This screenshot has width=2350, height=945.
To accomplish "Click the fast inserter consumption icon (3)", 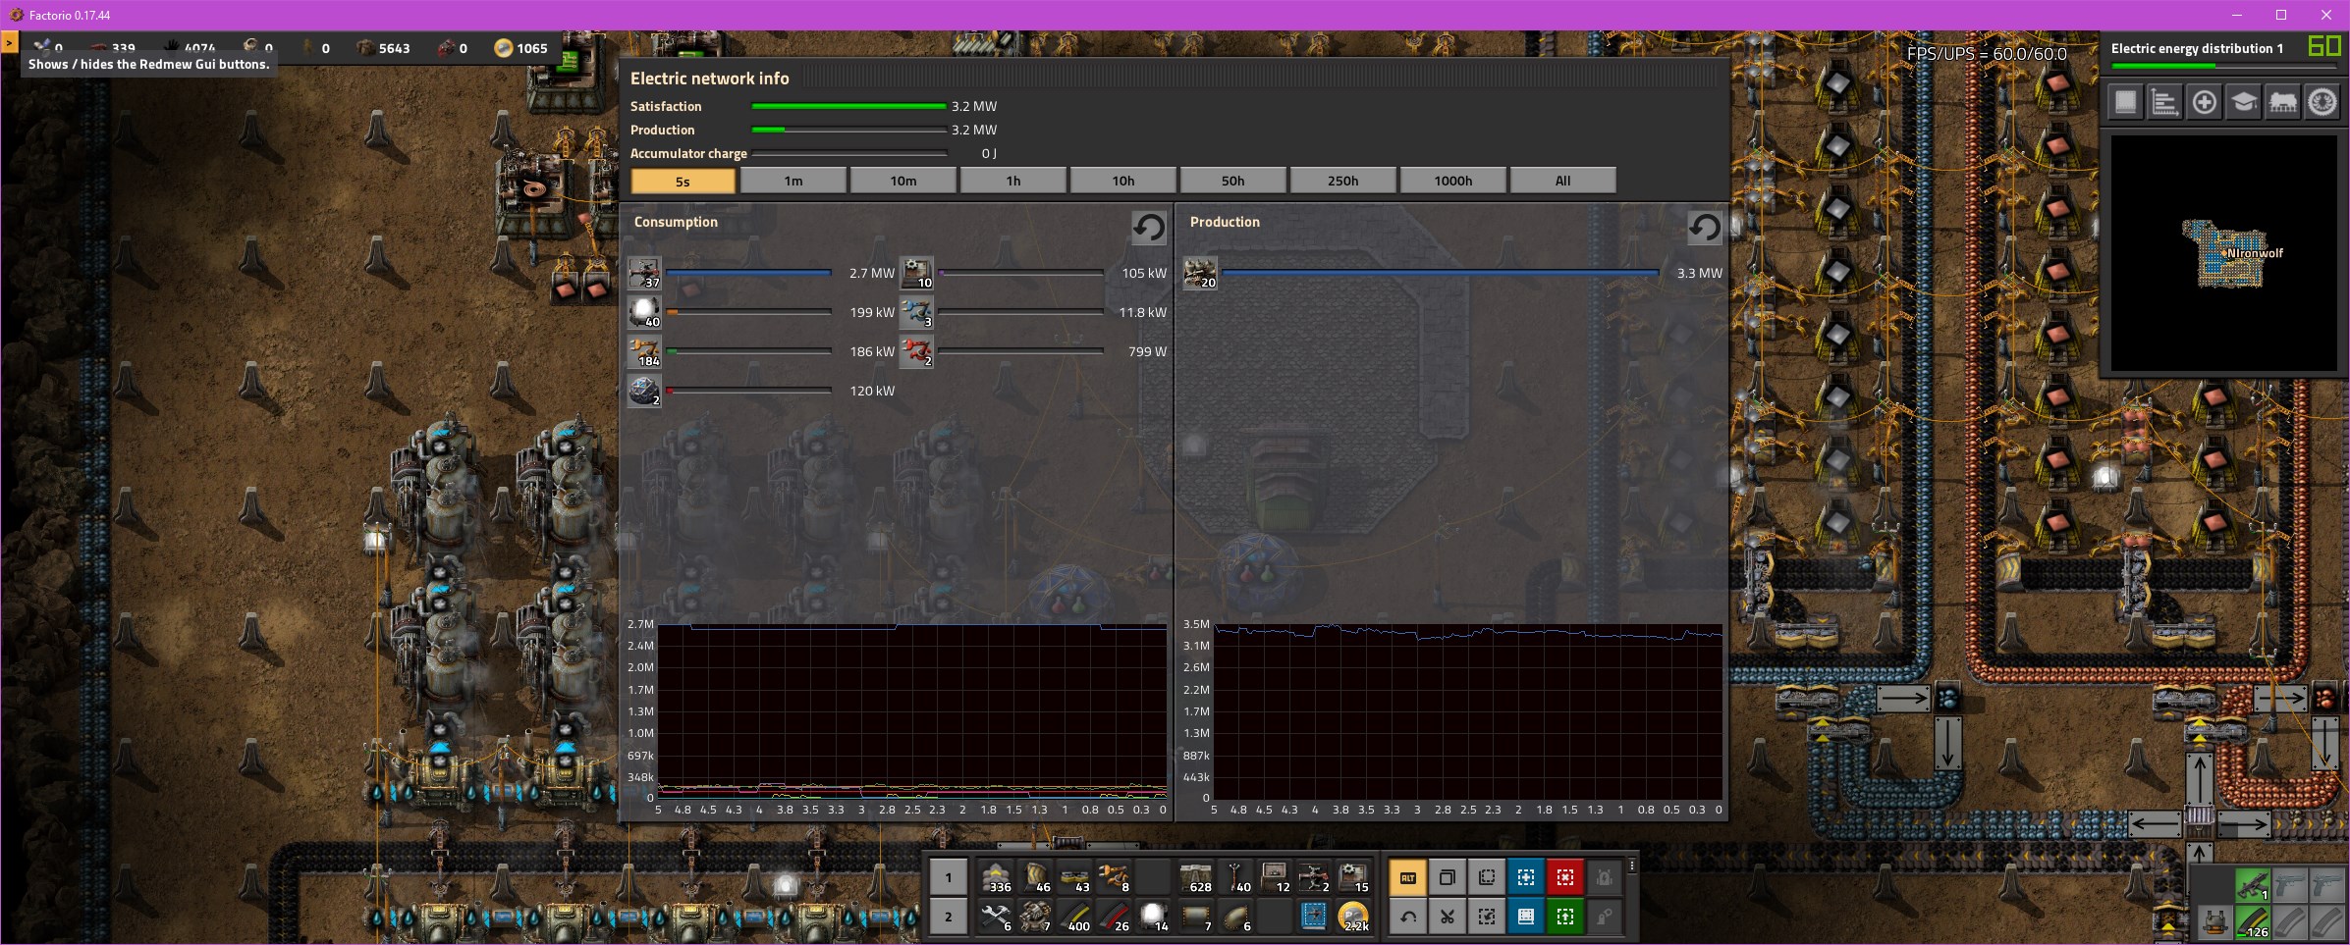I will [x=917, y=312].
